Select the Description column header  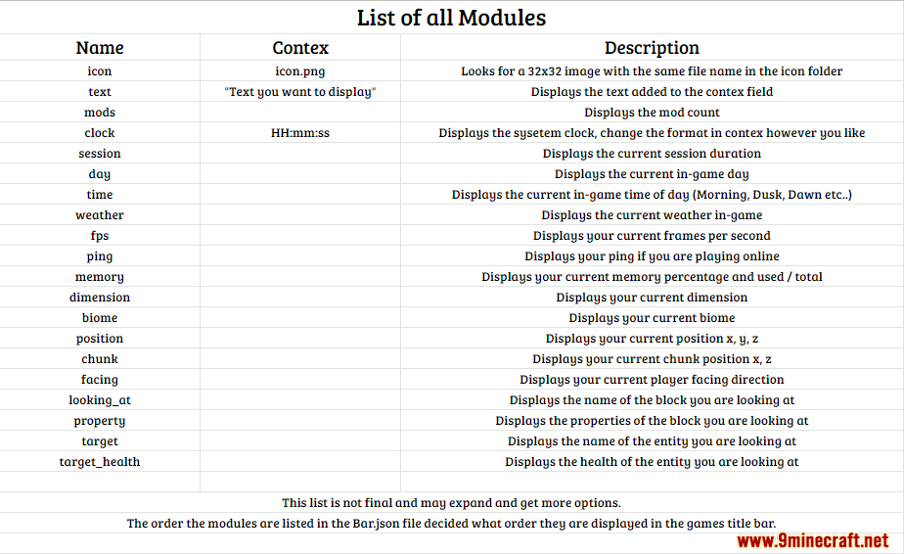click(652, 48)
